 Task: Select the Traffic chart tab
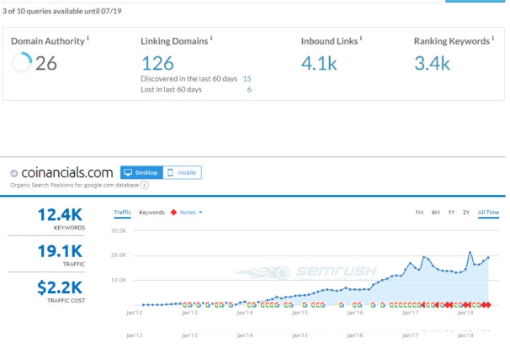pos(122,213)
